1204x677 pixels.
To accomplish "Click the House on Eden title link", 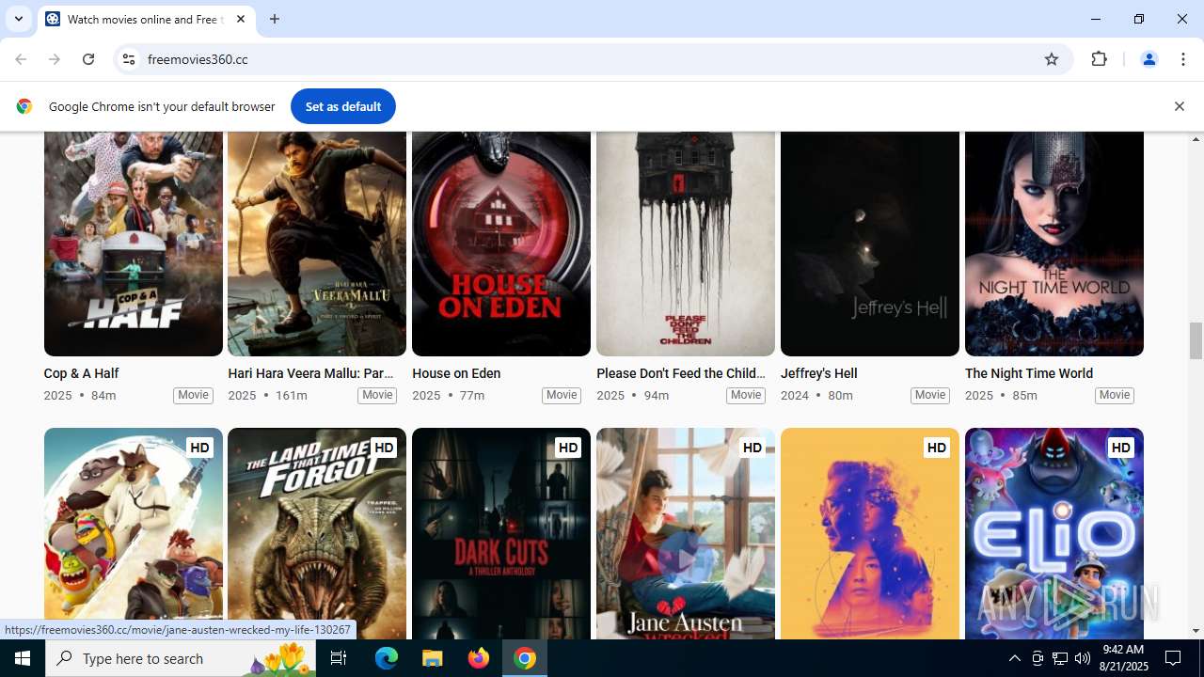I will (x=456, y=373).
